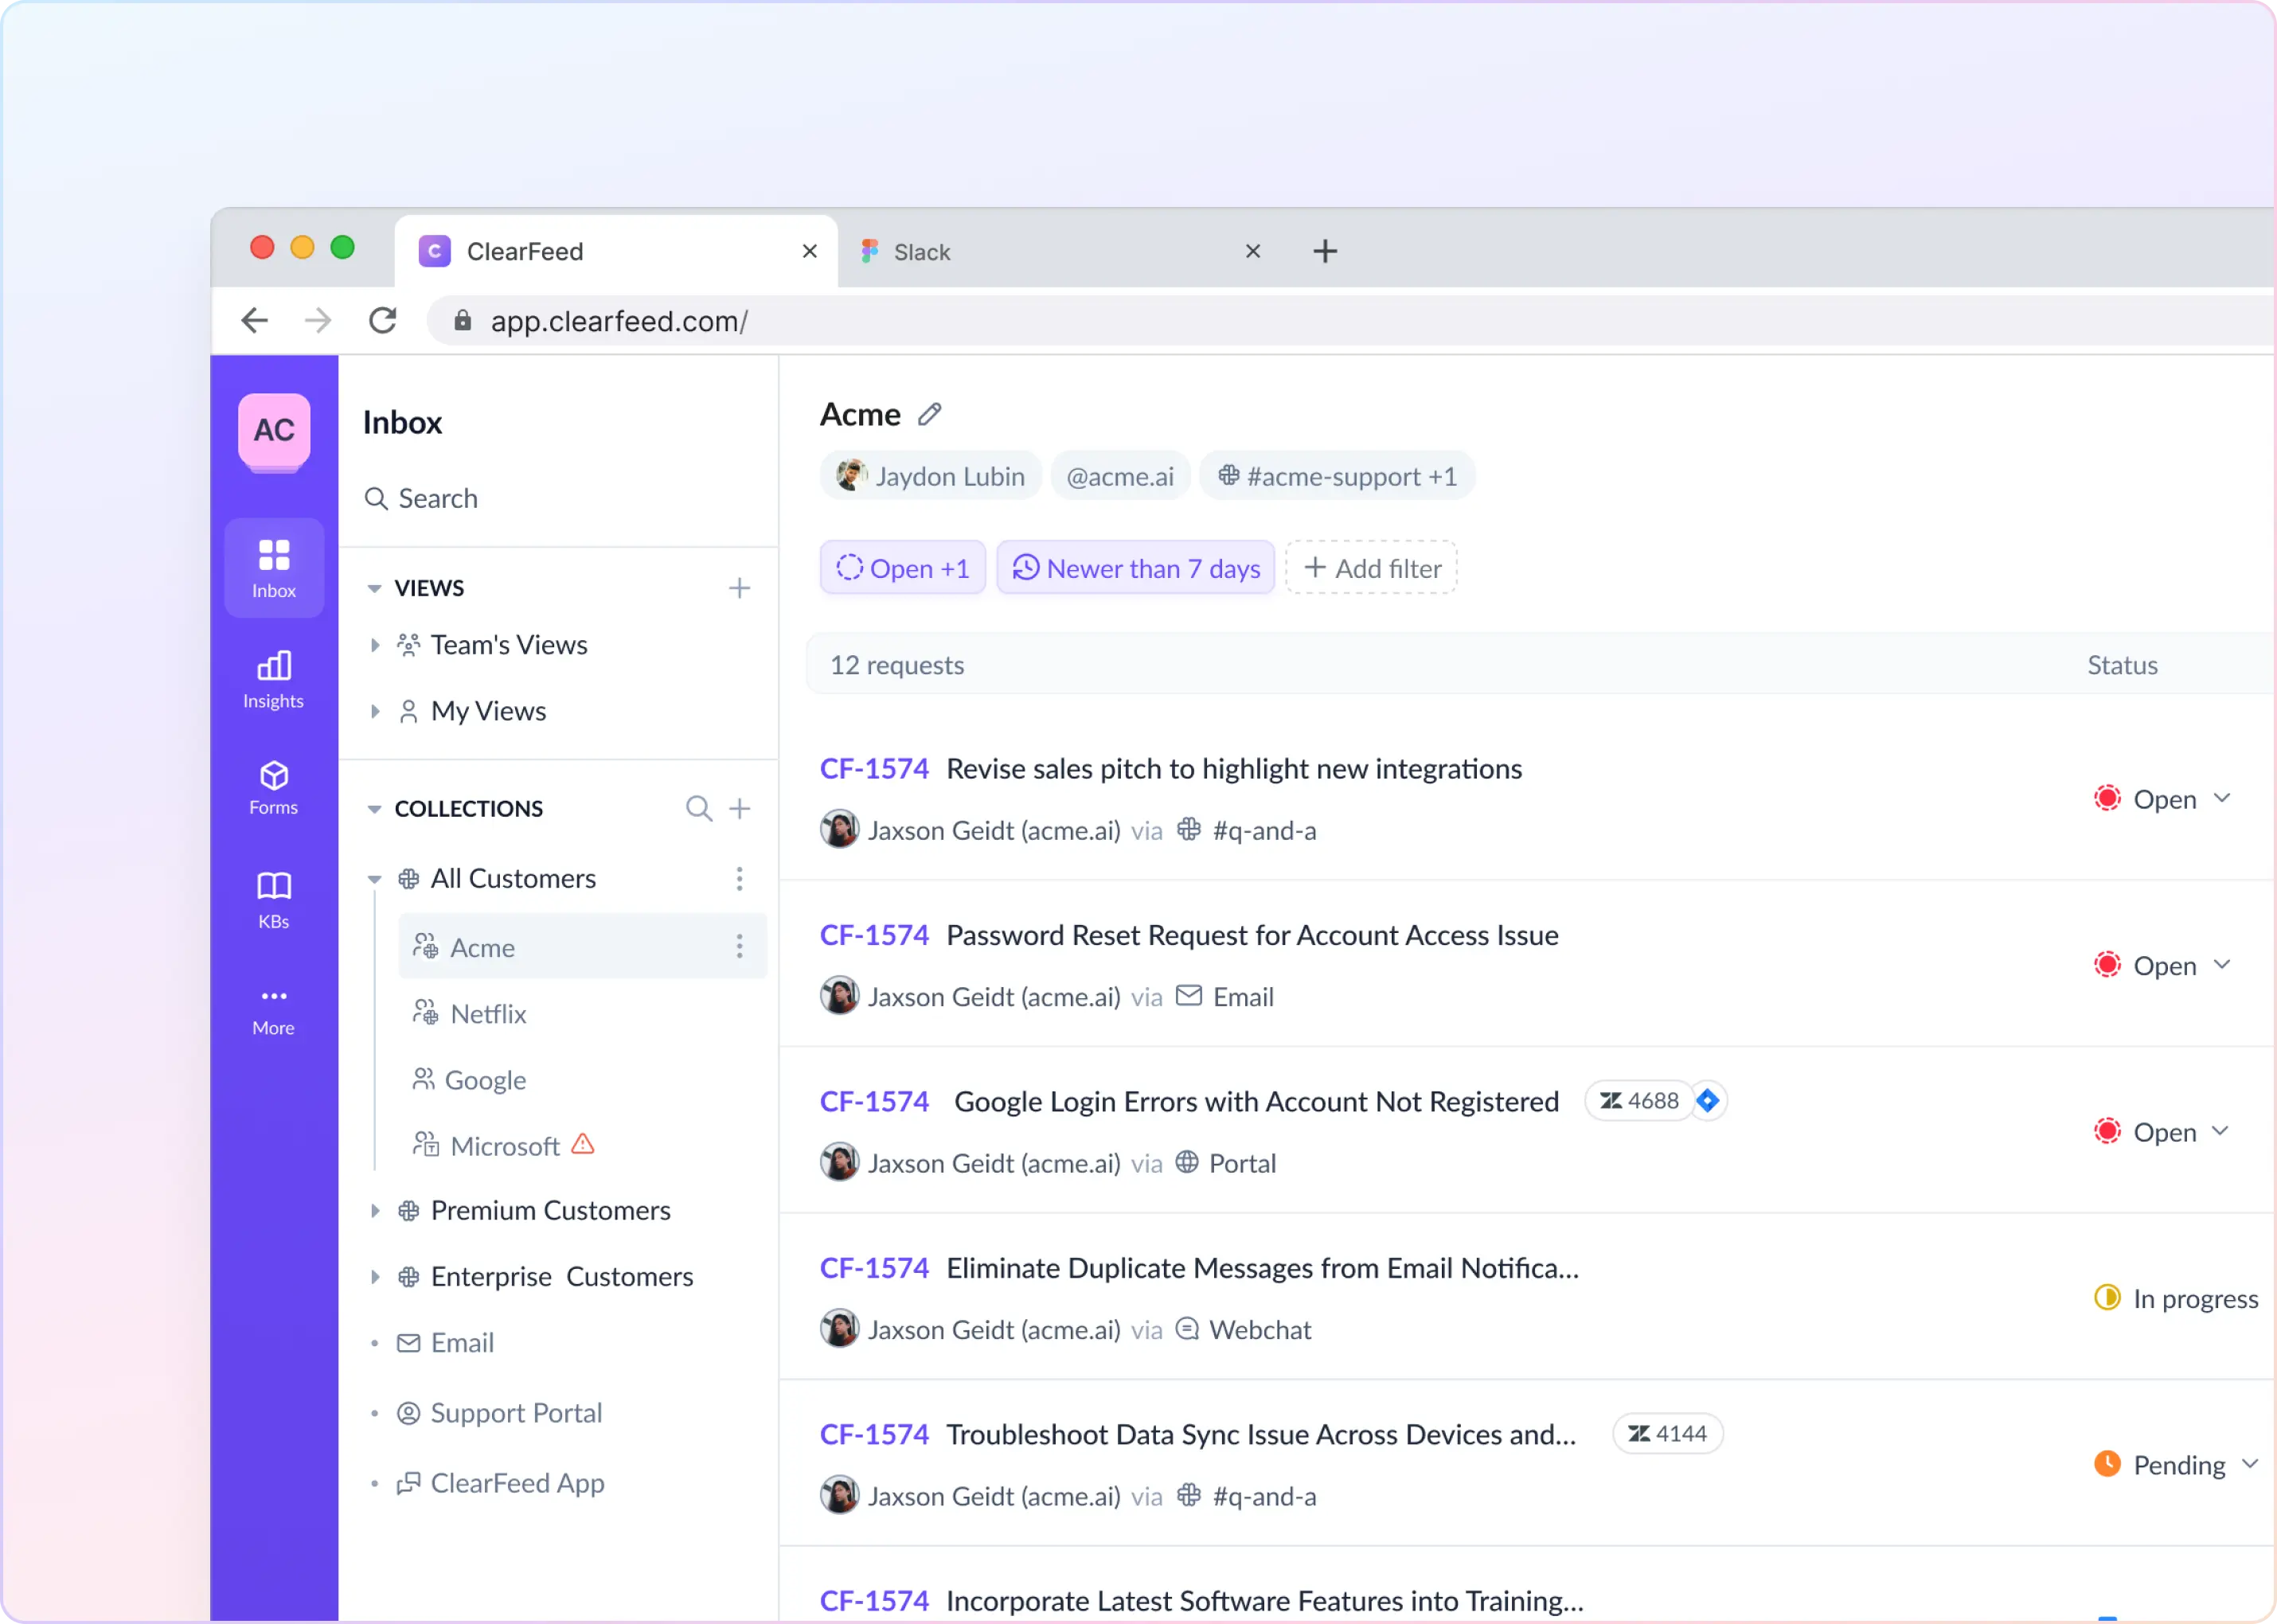2277x1624 pixels.
Task: Click the pencil icon to rename Acme
Action: tap(930, 414)
